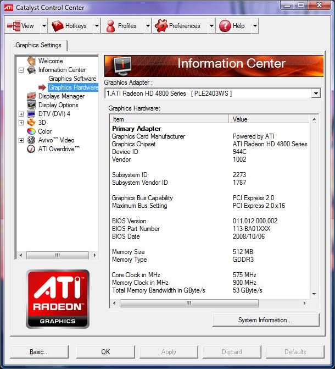This screenshot has height=369, width=335.
Task: Select Graphics Software tree item
Action: pyautogui.click(x=72, y=79)
